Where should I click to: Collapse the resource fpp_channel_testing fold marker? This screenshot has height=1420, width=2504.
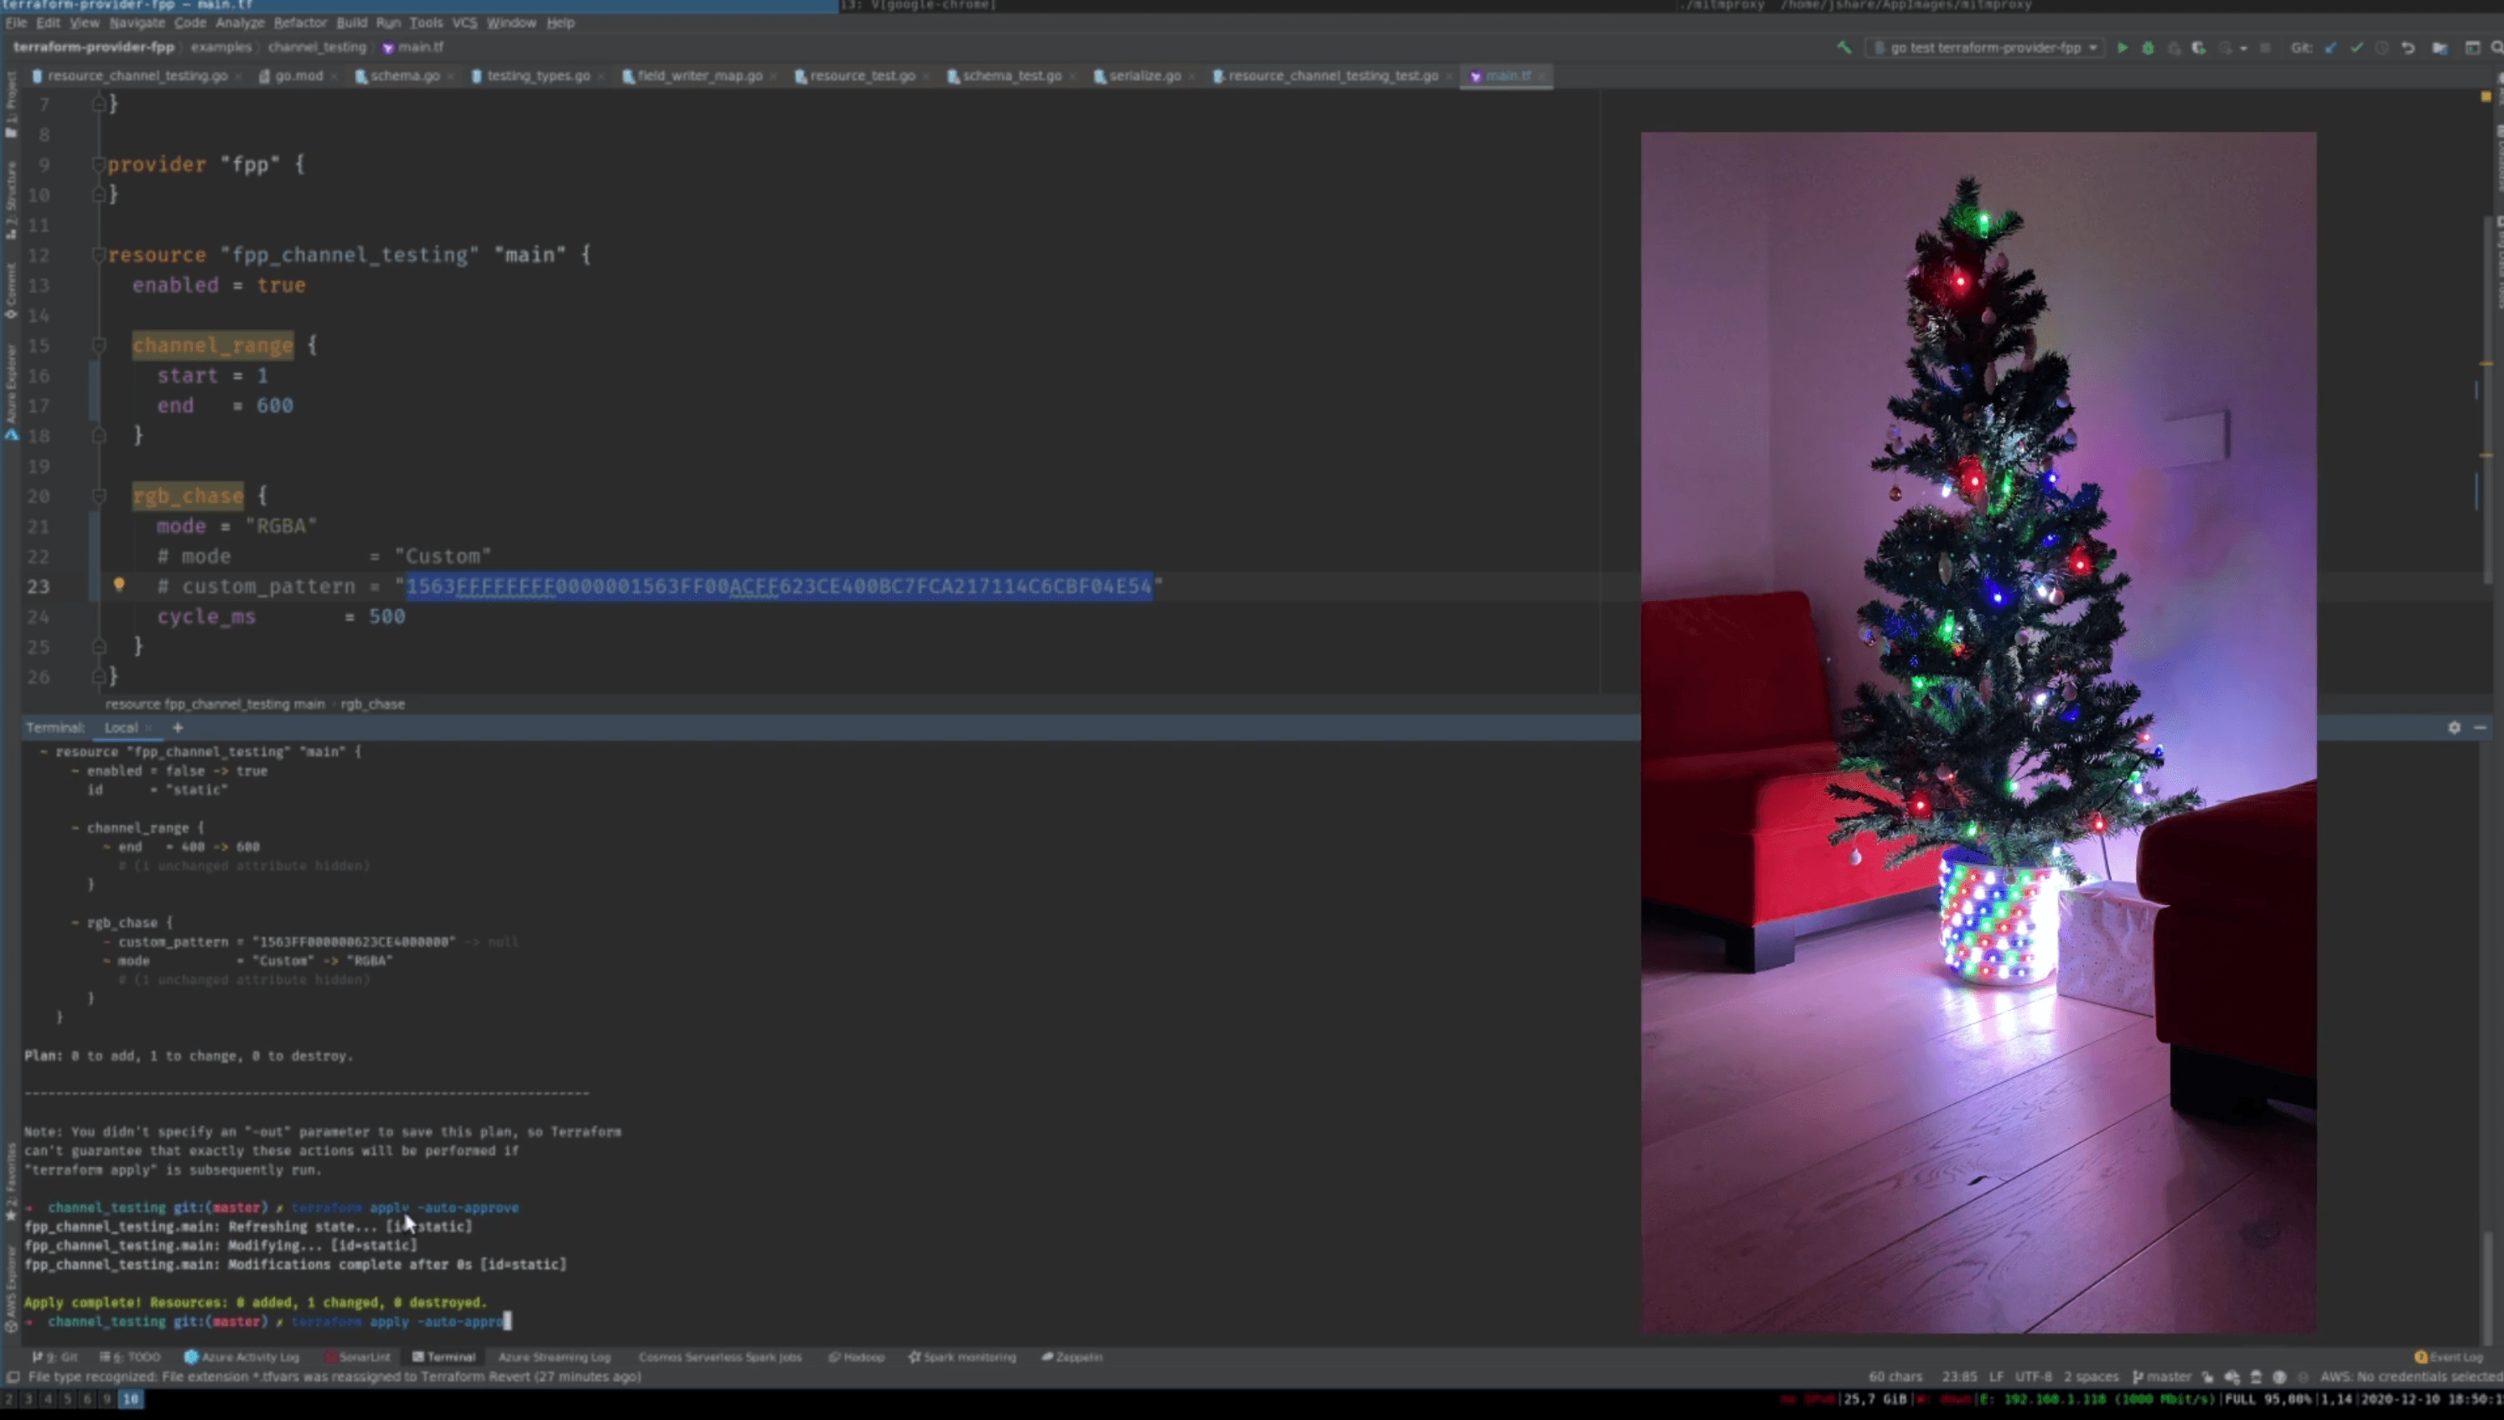[98, 256]
